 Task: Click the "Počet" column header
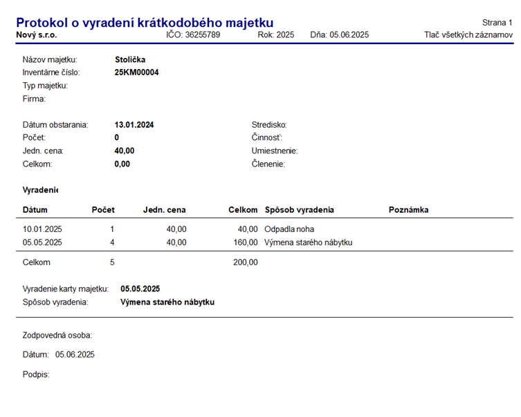point(103,210)
